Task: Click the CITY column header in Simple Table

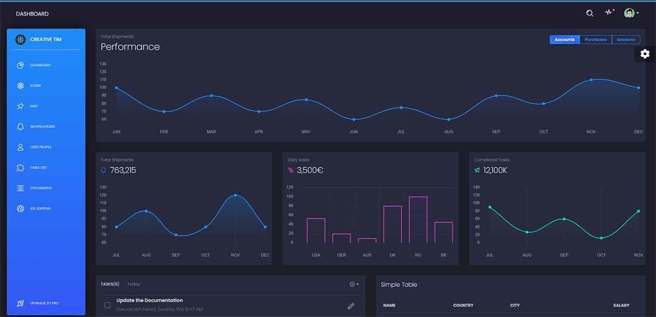Action: click(x=515, y=306)
